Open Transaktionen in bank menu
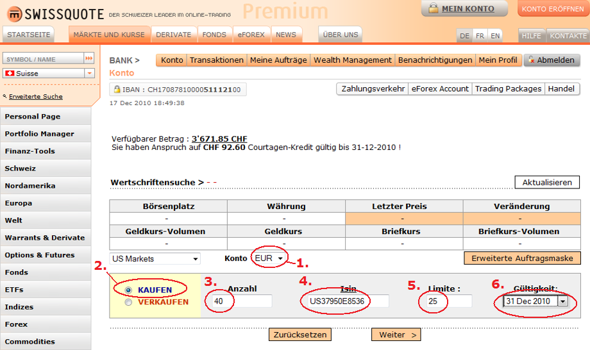 pos(217,60)
